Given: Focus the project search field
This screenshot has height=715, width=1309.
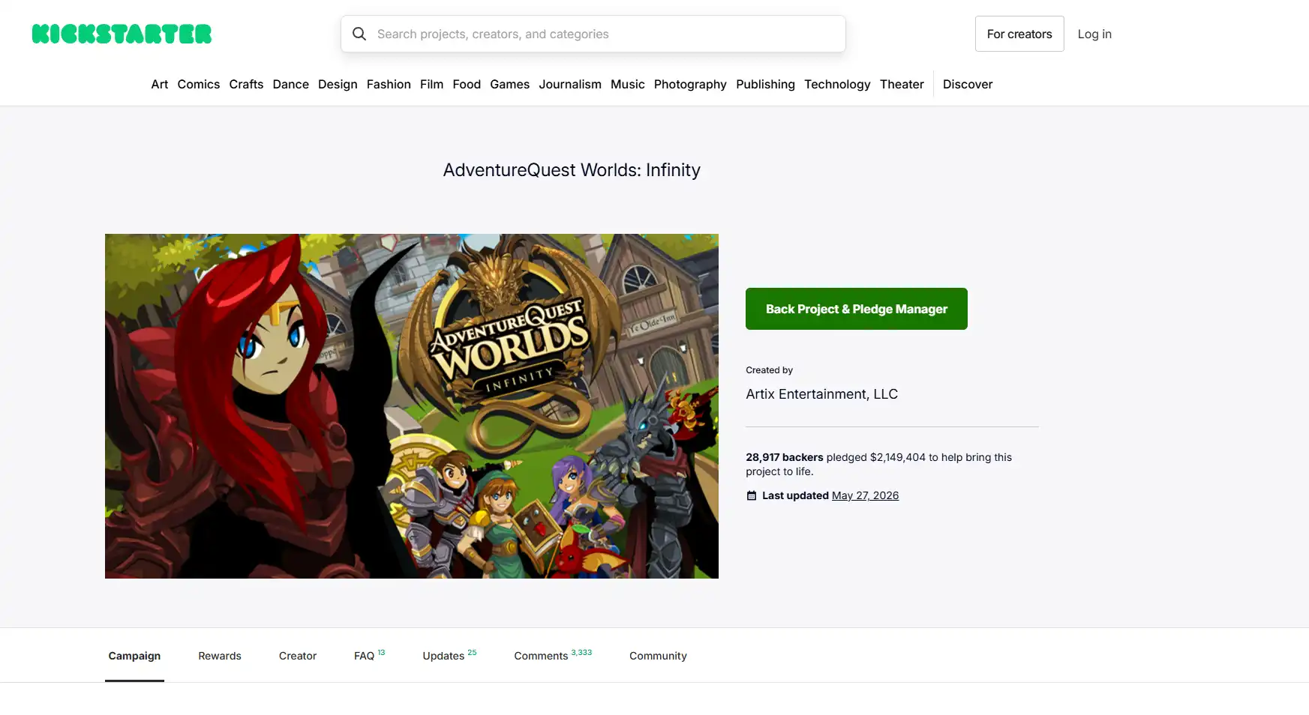Looking at the screenshot, I should (593, 34).
